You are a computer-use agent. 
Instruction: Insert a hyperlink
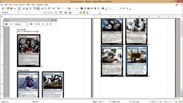tap(69, 8)
